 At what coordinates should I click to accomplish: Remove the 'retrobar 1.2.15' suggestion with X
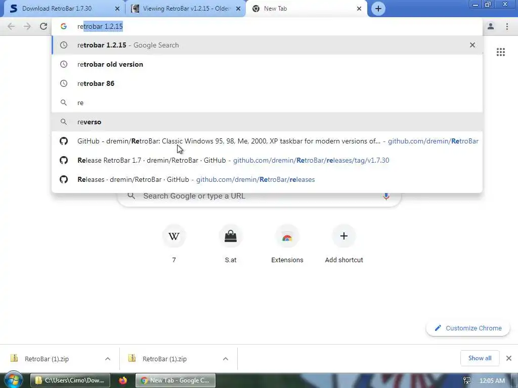pyautogui.click(x=472, y=45)
